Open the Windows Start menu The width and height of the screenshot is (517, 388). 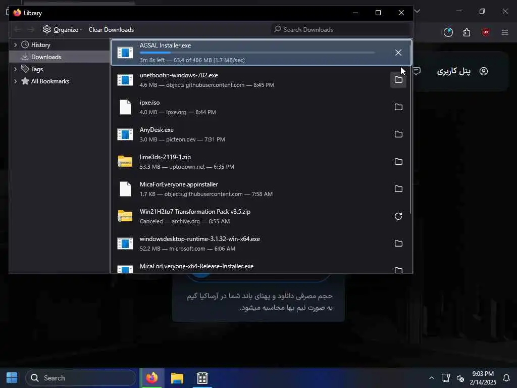[12, 378]
